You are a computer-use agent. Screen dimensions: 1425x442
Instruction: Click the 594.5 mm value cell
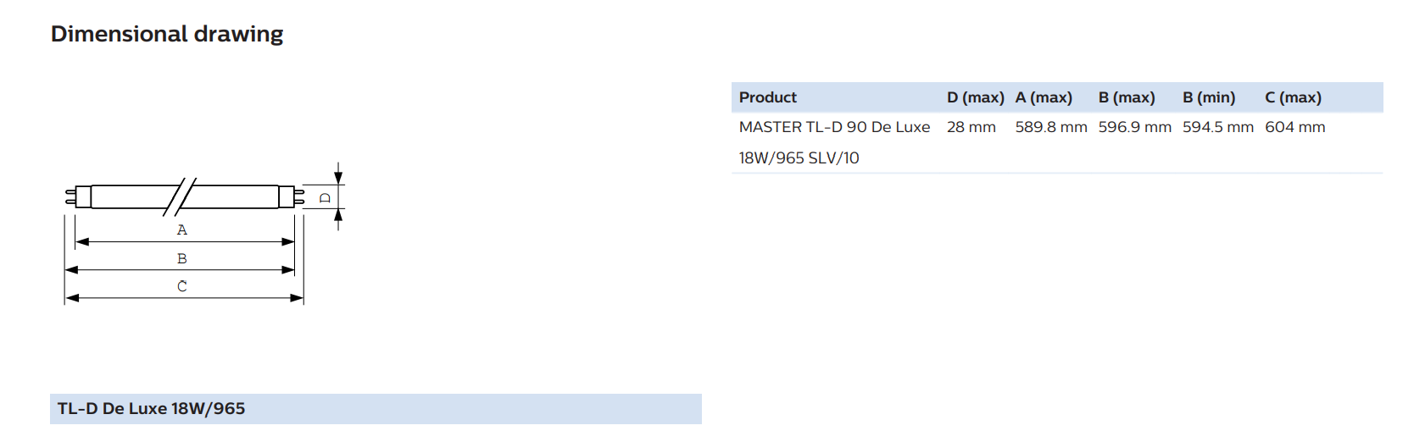point(1218,127)
